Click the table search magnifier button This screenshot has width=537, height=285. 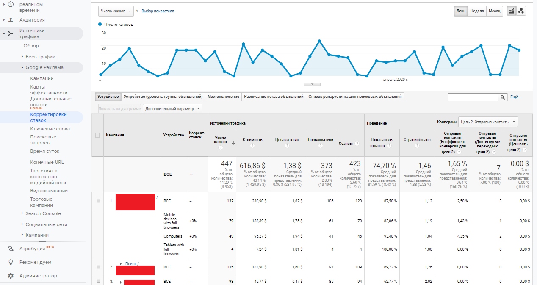(502, 97)
